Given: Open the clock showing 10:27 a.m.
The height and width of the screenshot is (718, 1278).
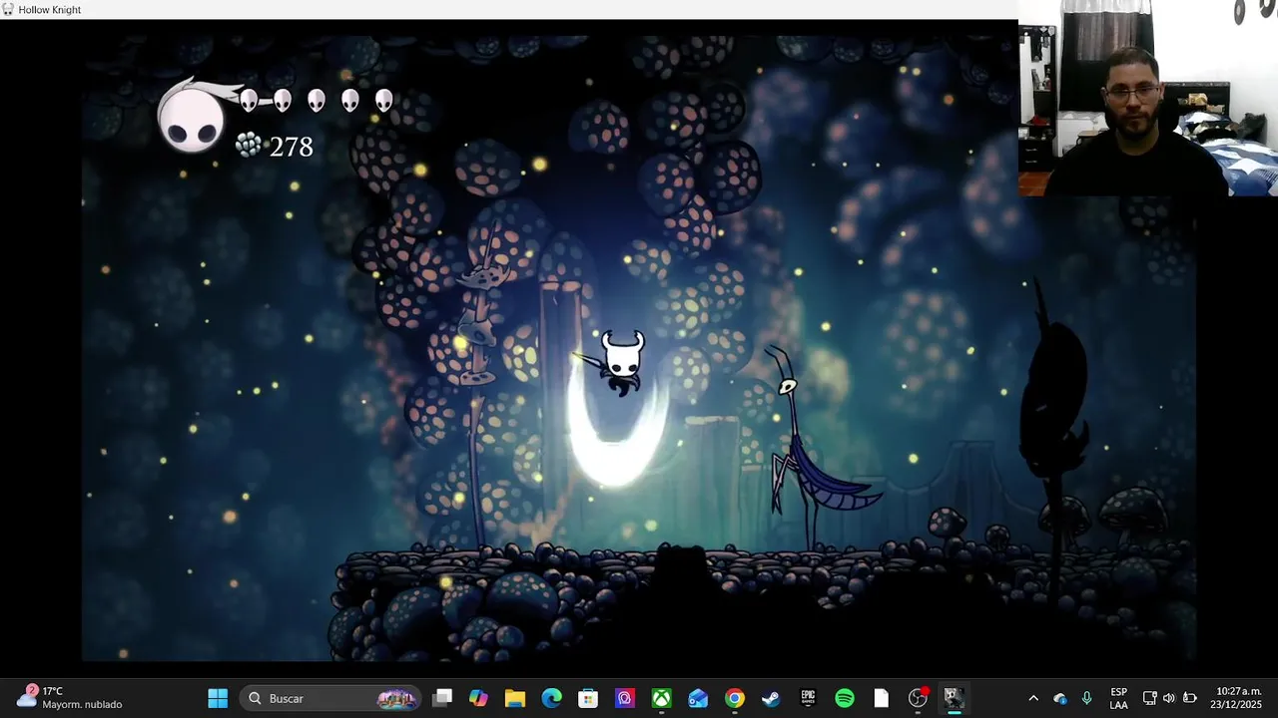Looking at the screenshot, I should (1237, 698).
